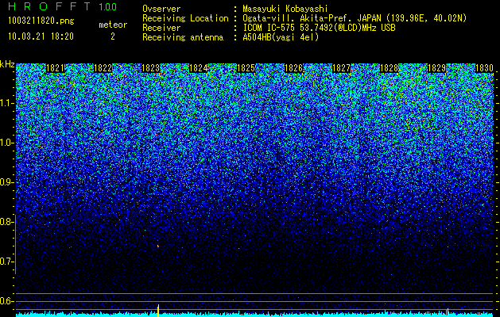Screen dimensions: 500x317
Task: Click the 1825 time marker
Action: [246, 68]
